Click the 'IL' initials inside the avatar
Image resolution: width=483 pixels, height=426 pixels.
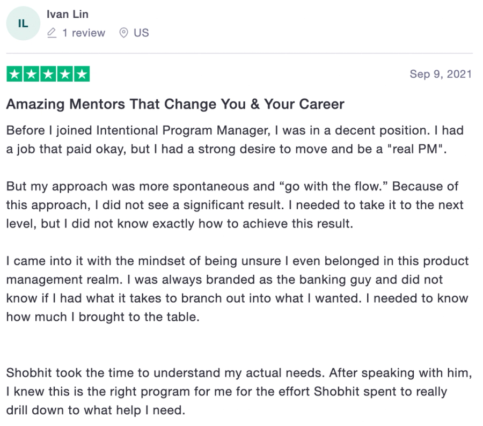(x=23, y=23)
